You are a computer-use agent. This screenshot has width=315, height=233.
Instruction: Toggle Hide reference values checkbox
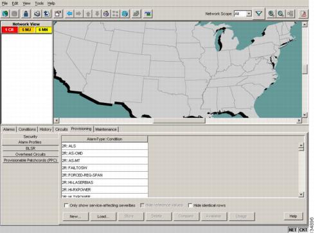[142, 205]
